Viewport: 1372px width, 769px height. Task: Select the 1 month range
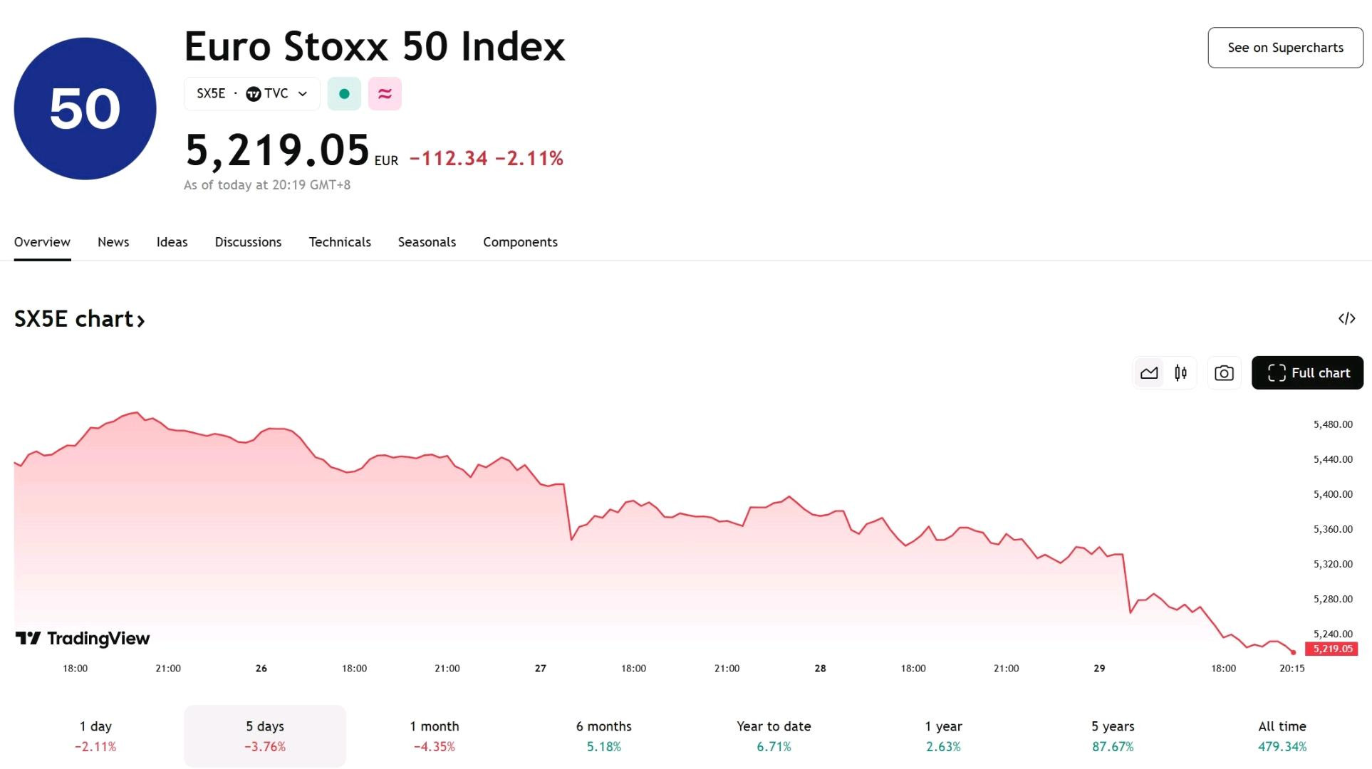click(435, 736)
